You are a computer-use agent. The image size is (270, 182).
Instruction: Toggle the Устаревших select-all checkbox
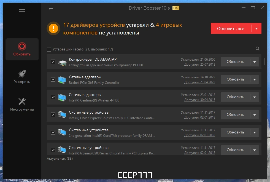[49, 49]
